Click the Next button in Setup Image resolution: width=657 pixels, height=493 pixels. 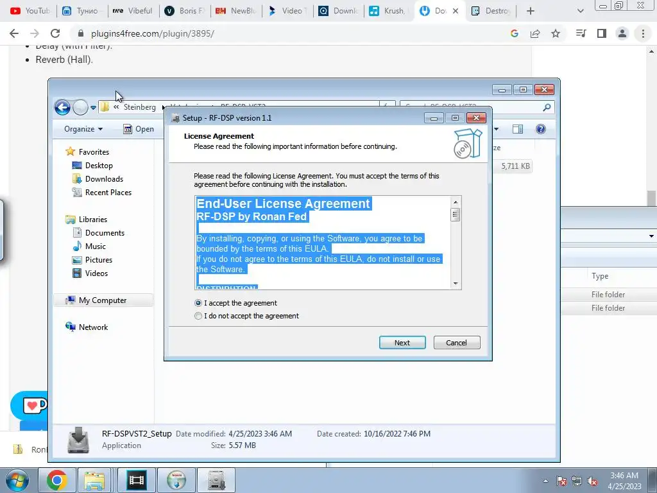[x=402, y=343]
